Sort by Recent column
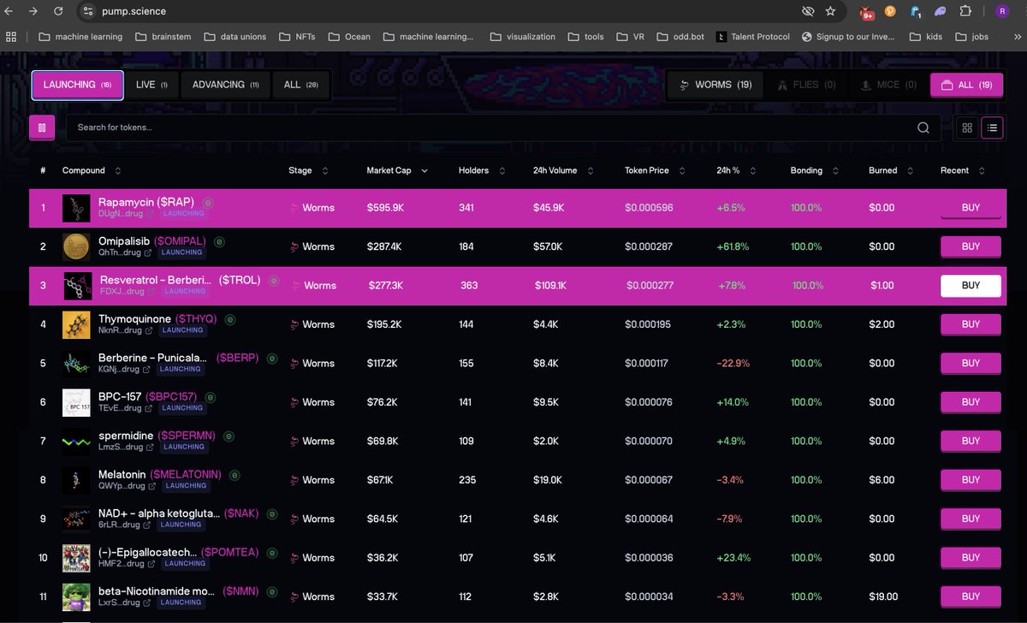Image resolution: width=1027 pixels, height=623 pixels. (962, 170)
